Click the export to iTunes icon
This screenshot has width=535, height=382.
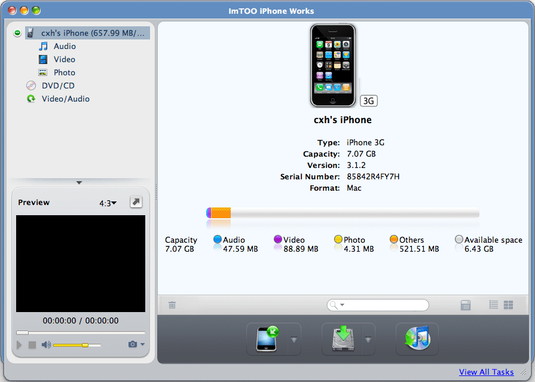point(417,340)
